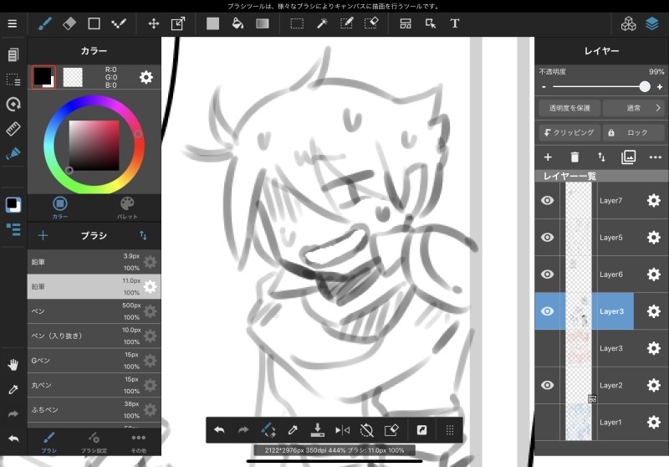Add a new layer with plus
The width and height of the screenshot is (669, 467).
pyautogui.click(x=548, y=157)
